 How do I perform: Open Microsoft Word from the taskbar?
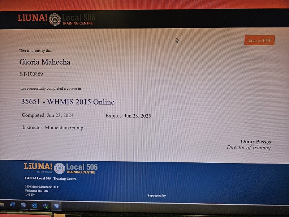pyautogui.click(x=12, y=205)
